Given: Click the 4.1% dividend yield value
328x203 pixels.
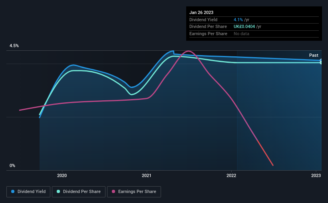Looking at the screenshot, I should 238,20.
